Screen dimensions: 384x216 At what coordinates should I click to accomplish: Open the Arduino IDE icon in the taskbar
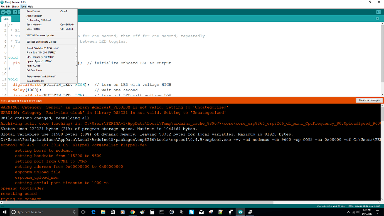[240, 212]
